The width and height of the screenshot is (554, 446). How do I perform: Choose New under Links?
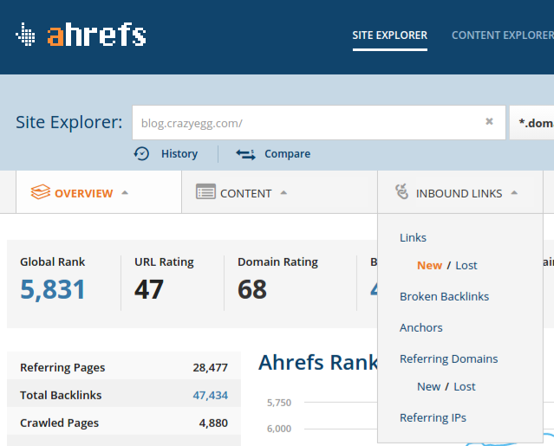tap(429, 265)
